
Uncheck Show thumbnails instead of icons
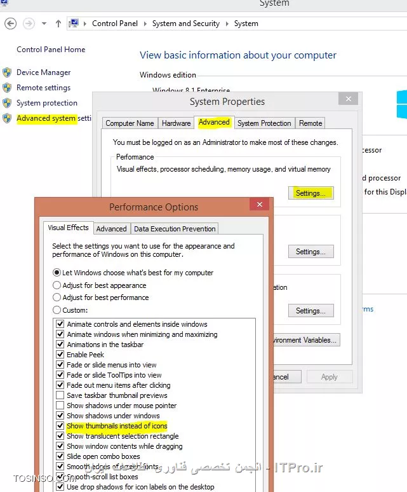click(x=60, y=426)
